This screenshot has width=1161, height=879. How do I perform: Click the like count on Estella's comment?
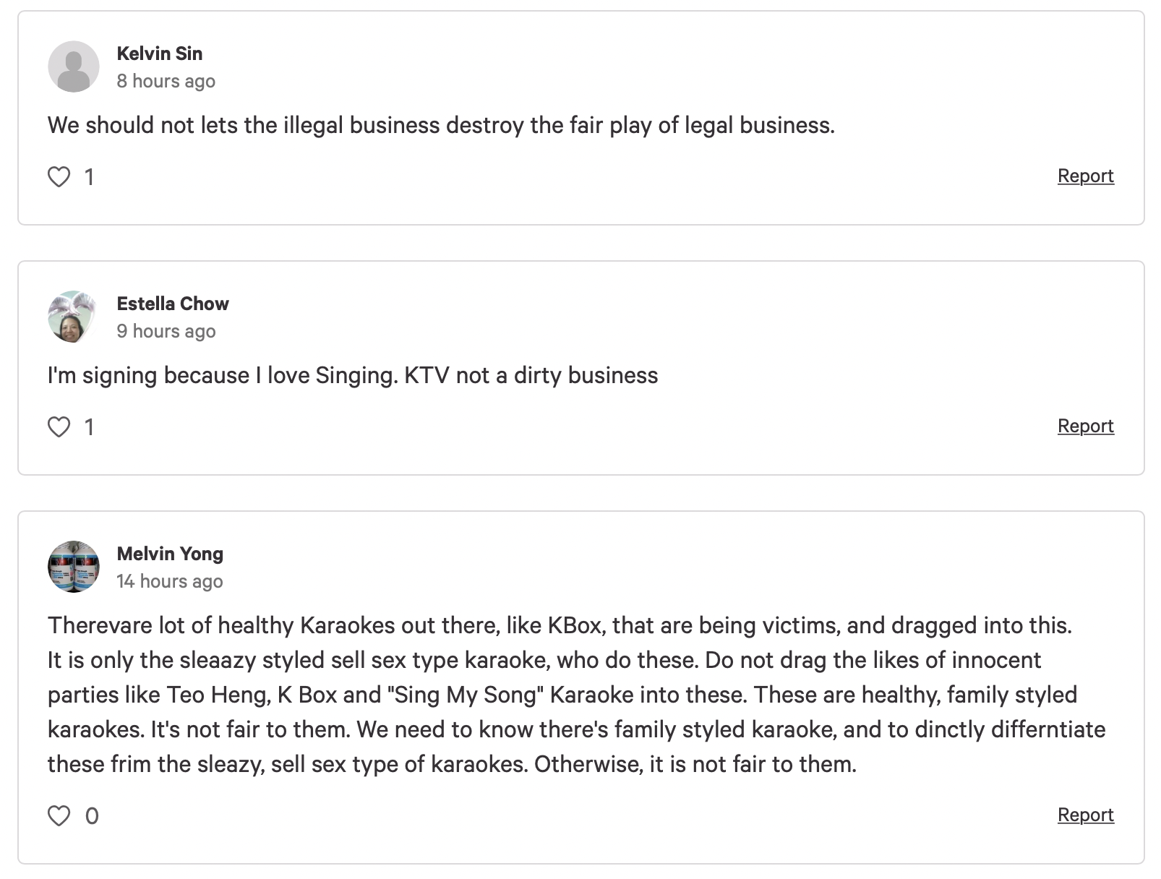point(90,426)
